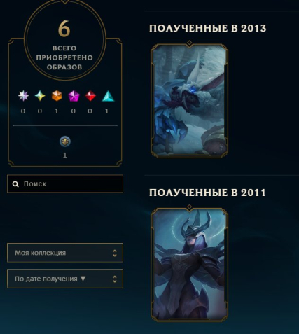The height and width of the screenshot is (334, 299).
Task: Click the sort direction triangle after По дате получения
Action: pos(83,279)
